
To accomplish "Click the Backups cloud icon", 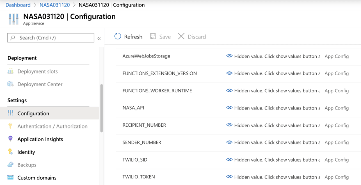I will (10, 164).
